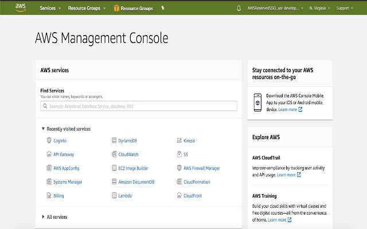This screenshot has width=367, height=229.
Task: Click the 'Stay connected to your AWS resources' heading
Action: [x=283, y=74]
